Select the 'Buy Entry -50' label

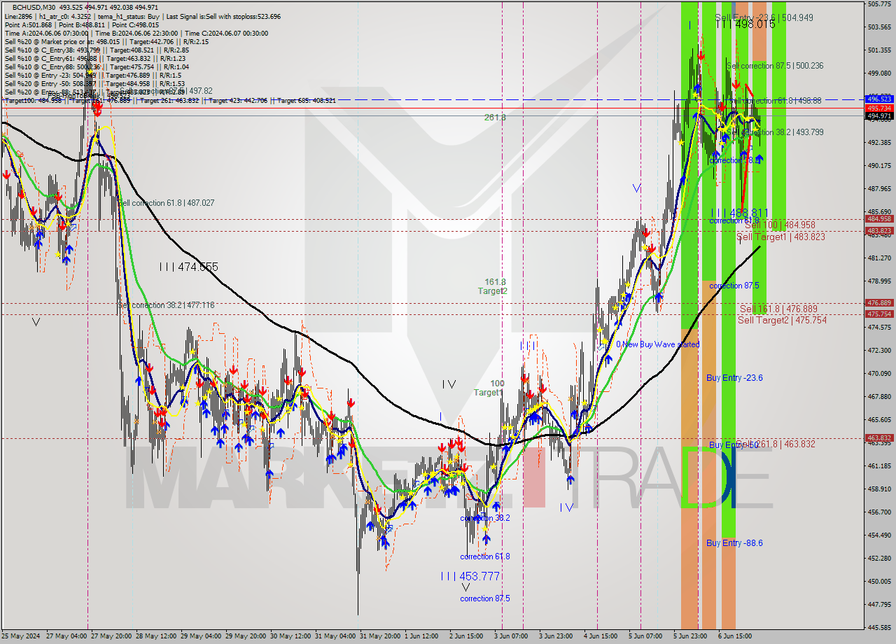click(x=732, y=445)
